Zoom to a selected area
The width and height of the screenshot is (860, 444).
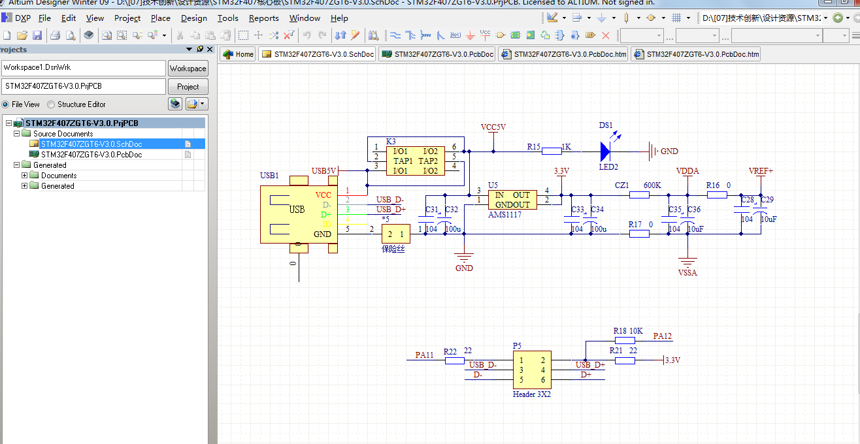122,35
